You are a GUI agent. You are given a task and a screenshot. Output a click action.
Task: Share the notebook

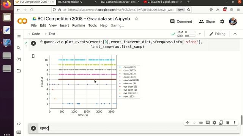(207, 22)
